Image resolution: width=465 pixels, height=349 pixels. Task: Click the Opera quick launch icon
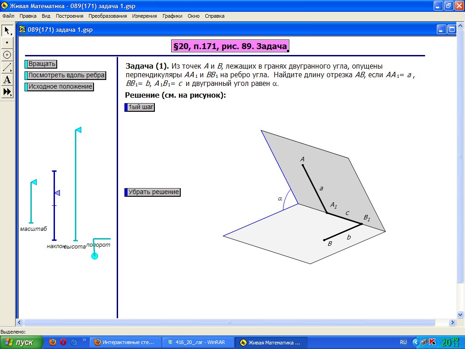click(x=63, y=342)
